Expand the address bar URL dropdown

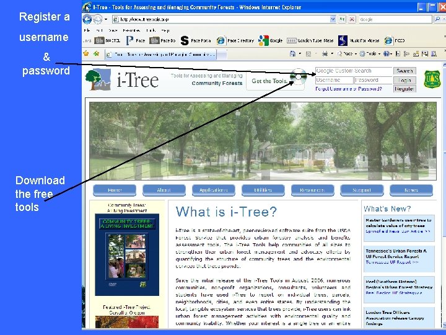coord(333,19)
